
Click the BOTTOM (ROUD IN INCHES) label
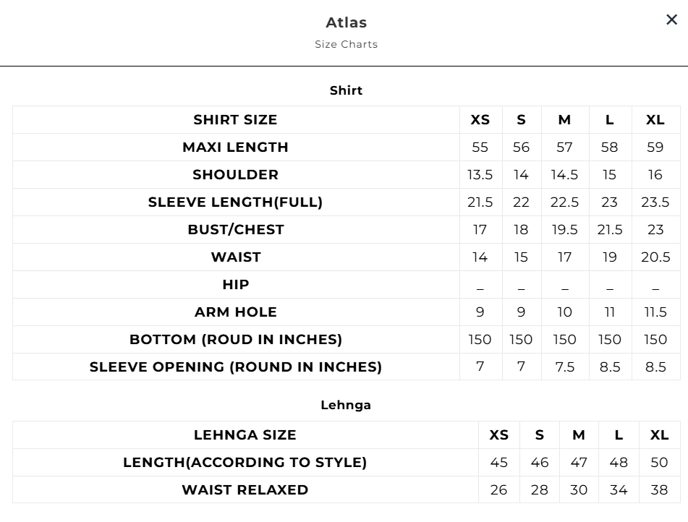235,340
